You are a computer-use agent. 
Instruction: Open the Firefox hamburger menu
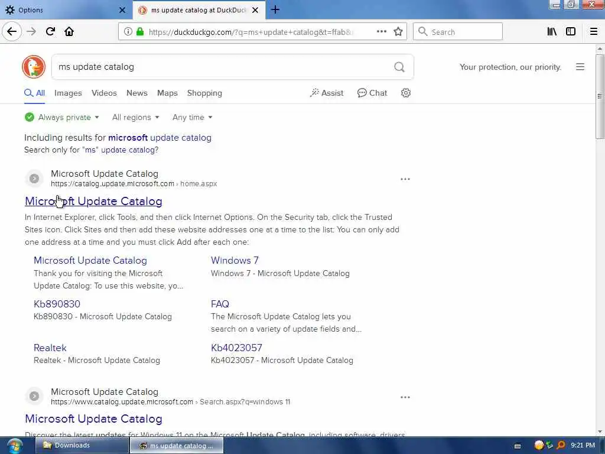point(594,32)
